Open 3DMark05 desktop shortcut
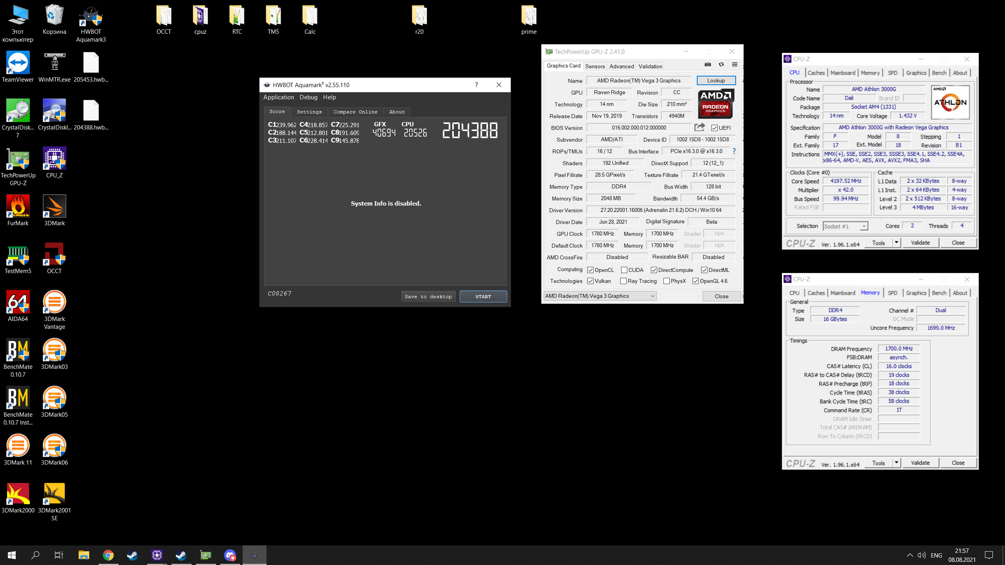This screenshot has height=565, width=1005. pos(55,403)
